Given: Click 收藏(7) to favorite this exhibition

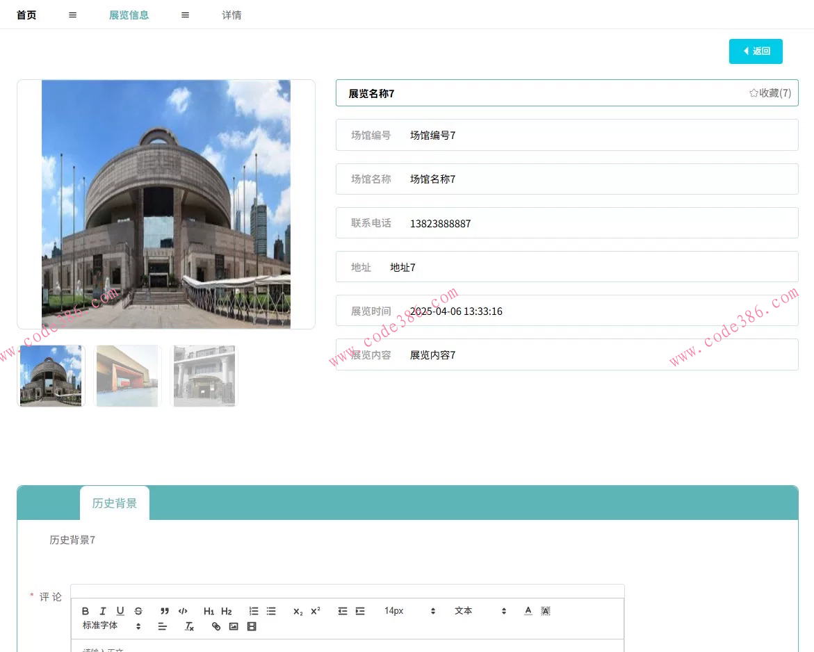Looking at the screenshot, I should click(x=770, y=92).
